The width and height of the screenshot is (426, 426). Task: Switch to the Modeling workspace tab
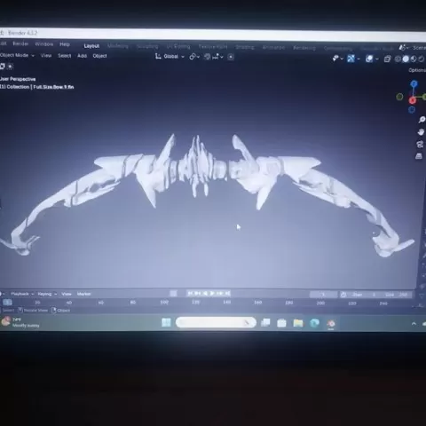[117, 46]
